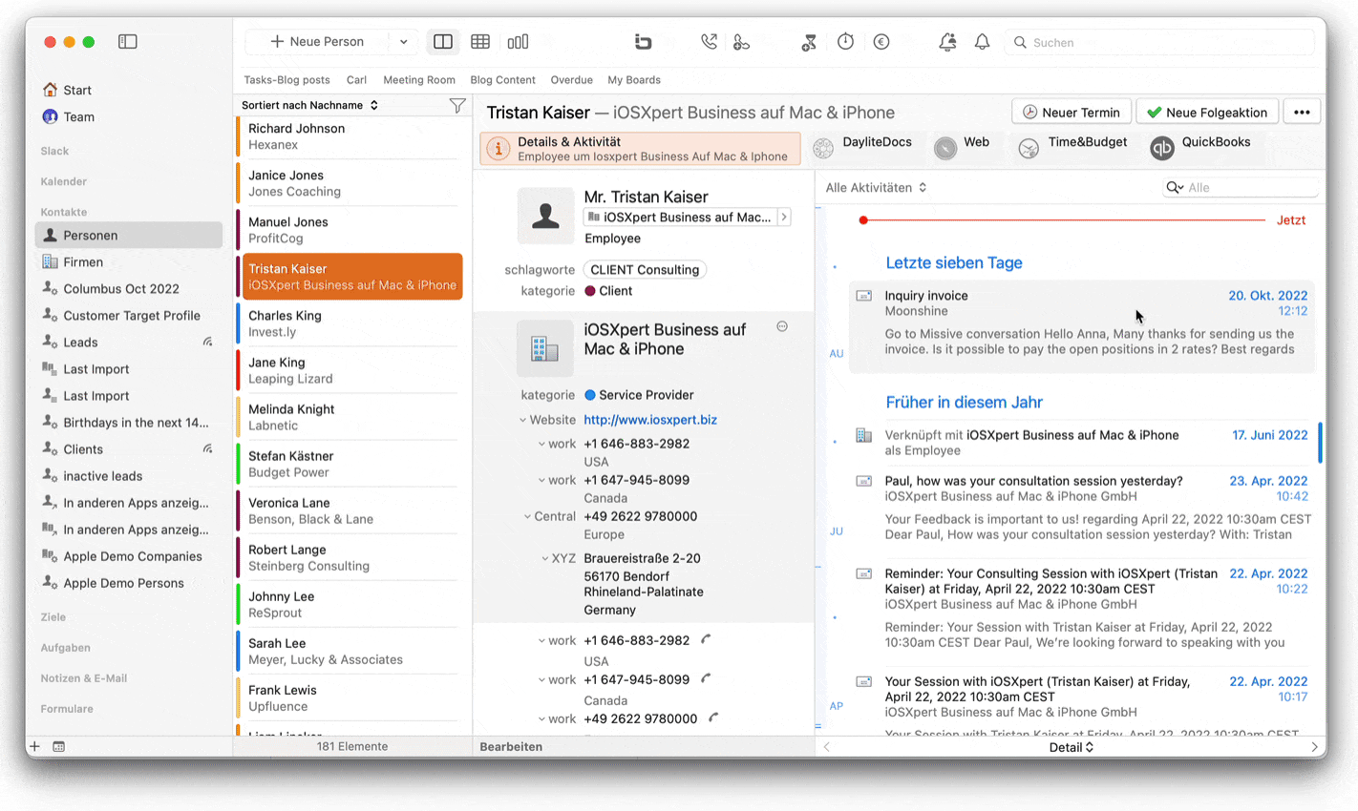The width and height of the screenshot is (1358, 811).
Task: Expand the Website field label chevron
Action: pyautogui.click(x=522, y=420)
